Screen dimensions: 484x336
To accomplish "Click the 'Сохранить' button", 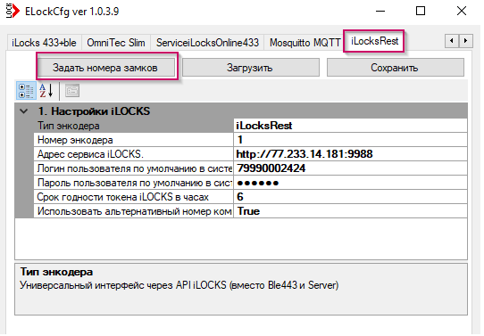I will click(395, 68).
